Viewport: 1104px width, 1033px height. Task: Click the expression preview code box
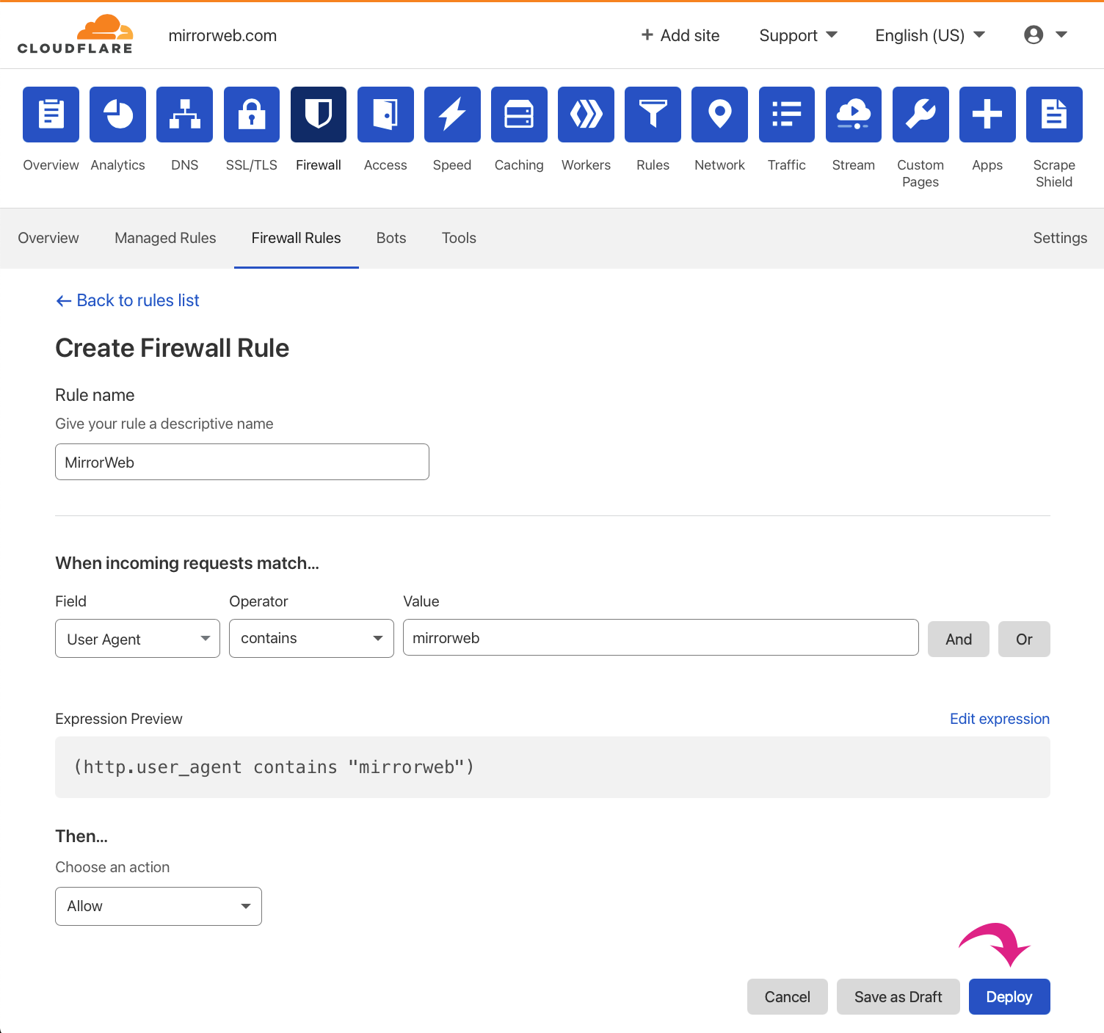point(553,767)
